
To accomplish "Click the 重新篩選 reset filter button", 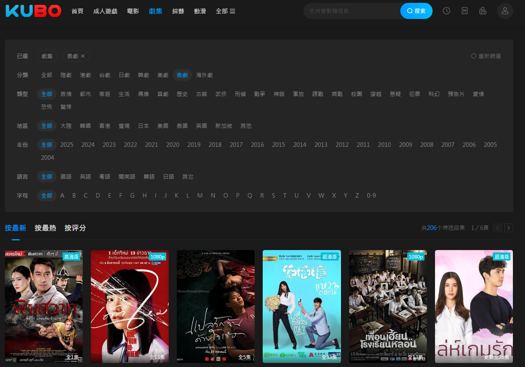I will tap(486, 56).
